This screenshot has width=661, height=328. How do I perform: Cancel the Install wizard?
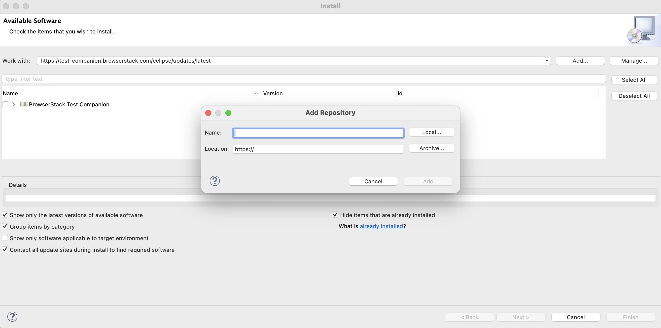576,317
